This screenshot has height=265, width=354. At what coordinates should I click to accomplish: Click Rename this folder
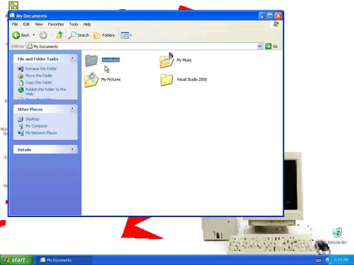tap(41, 69)
